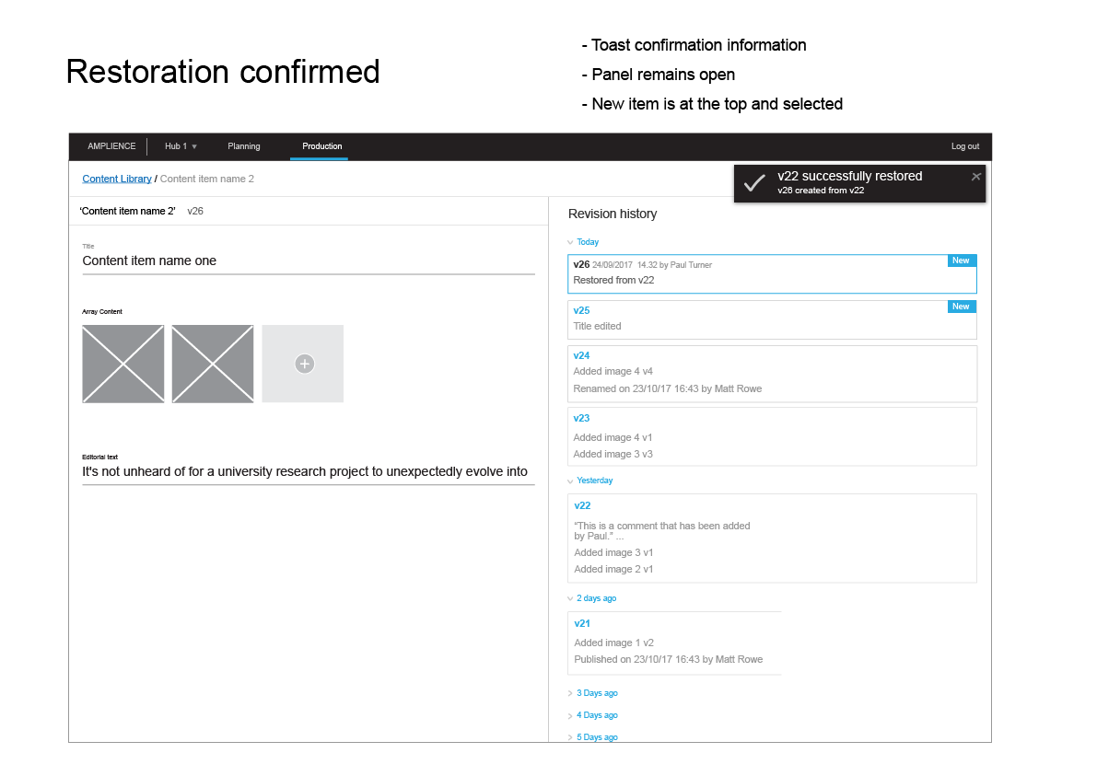Click 'Title edited' text in v25

pos(597,326)
